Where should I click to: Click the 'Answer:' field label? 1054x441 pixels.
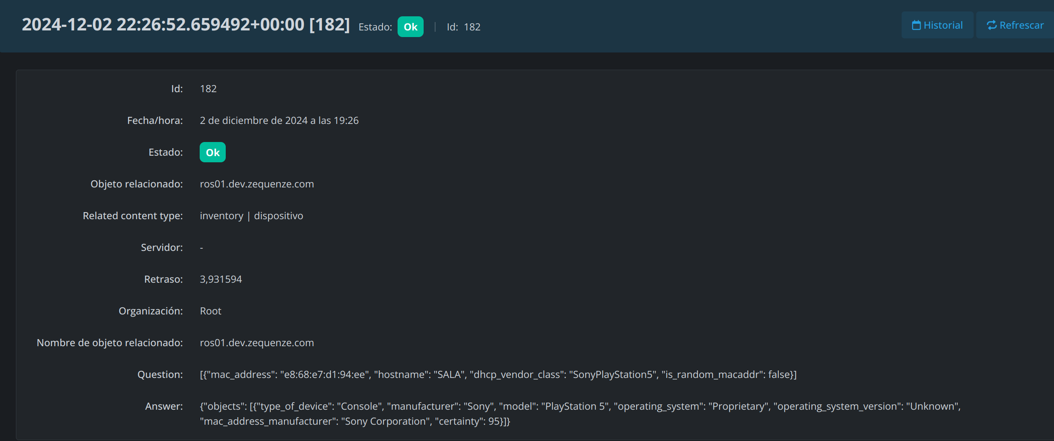[164, 407]
